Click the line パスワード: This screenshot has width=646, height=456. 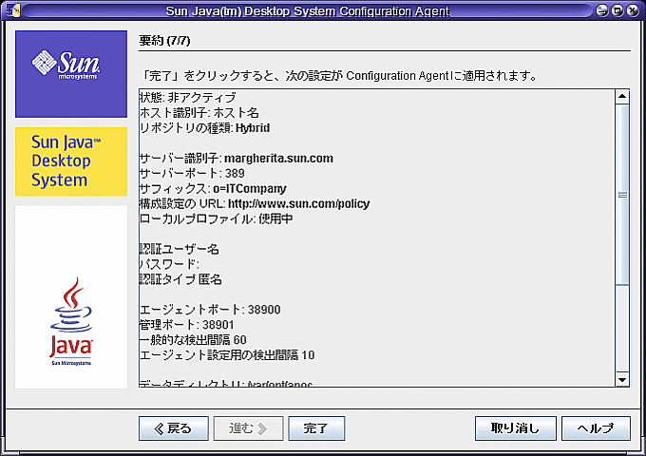click(169, 264)
